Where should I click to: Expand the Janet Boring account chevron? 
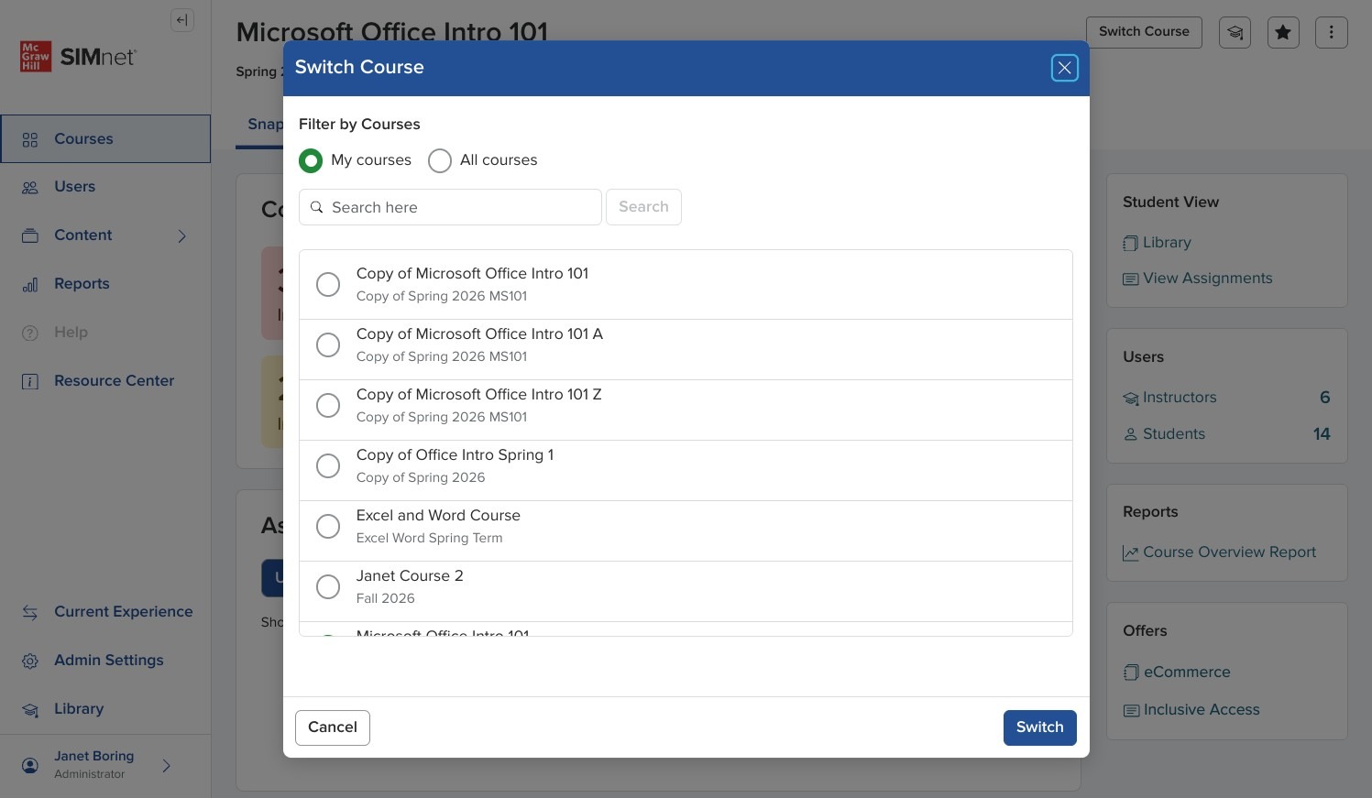[x=167, y=765]
